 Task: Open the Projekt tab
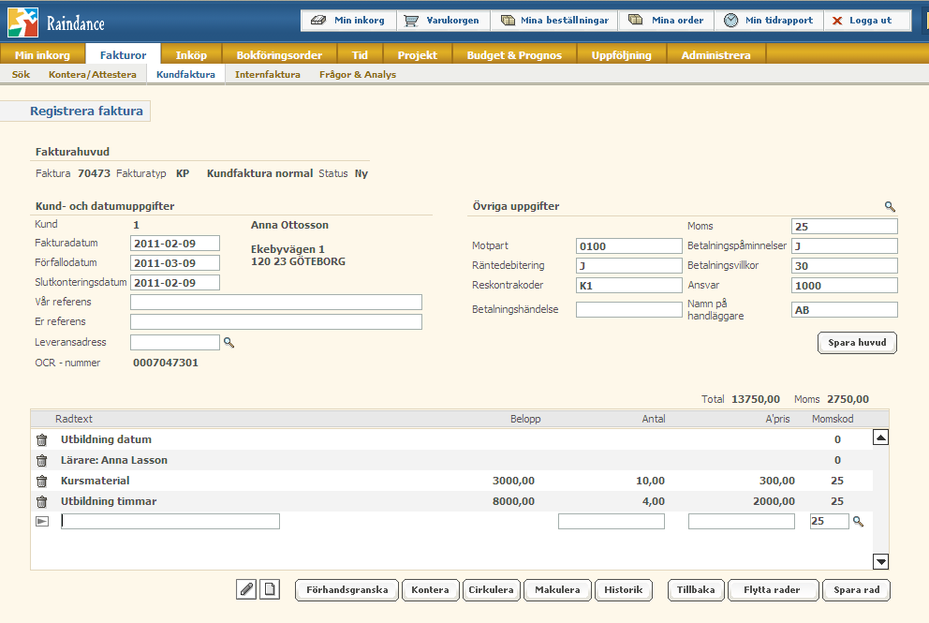[417, 55]
